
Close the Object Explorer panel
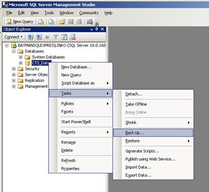click(102, 29)
